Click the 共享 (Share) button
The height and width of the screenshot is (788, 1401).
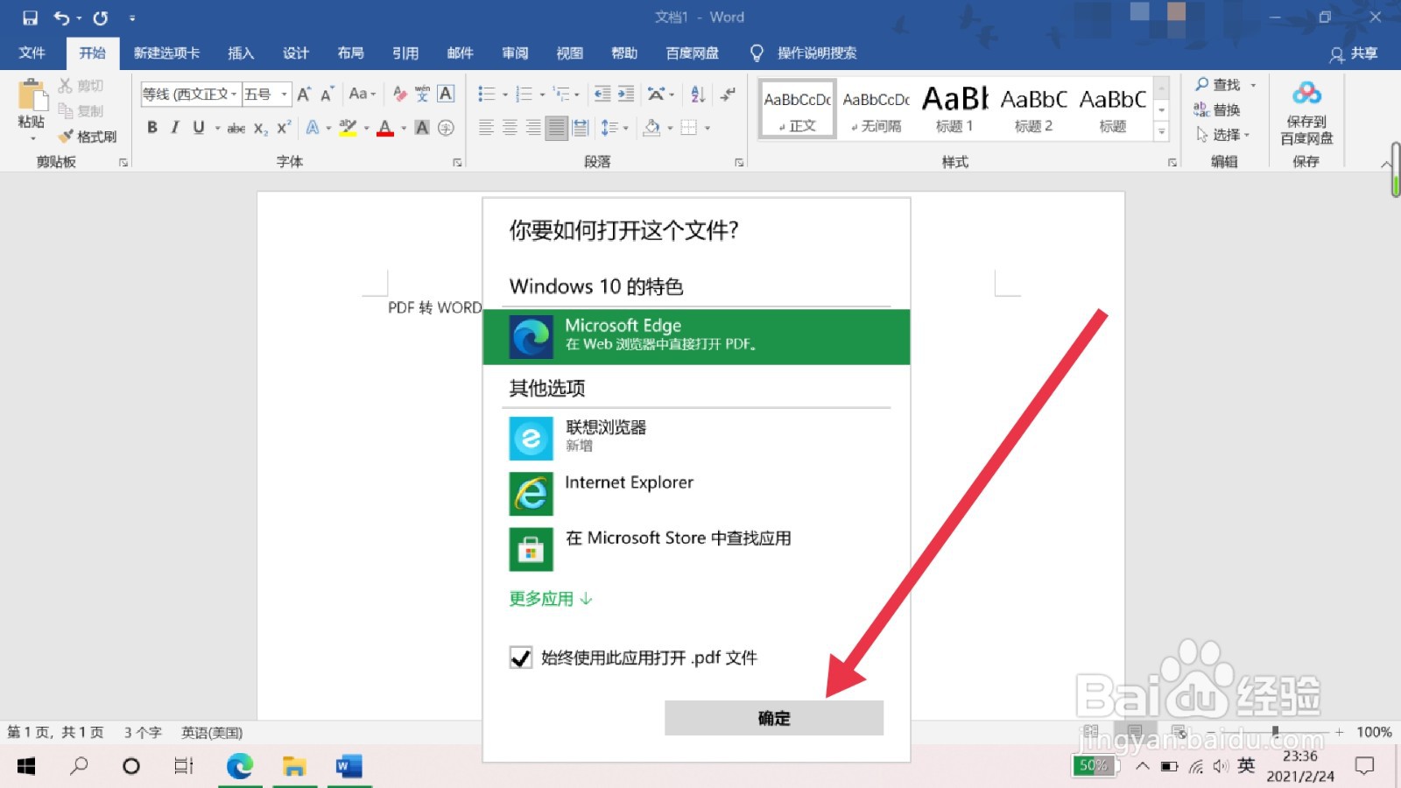(1354, 53)
